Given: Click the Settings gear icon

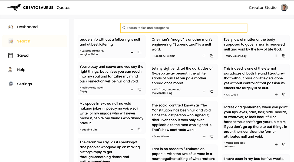Looking at the screenshot, I should 11,84.
